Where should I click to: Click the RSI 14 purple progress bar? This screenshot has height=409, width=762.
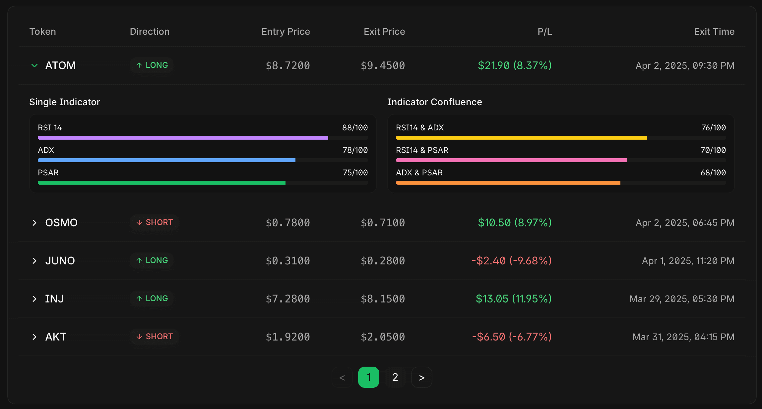tap(203, 138)
